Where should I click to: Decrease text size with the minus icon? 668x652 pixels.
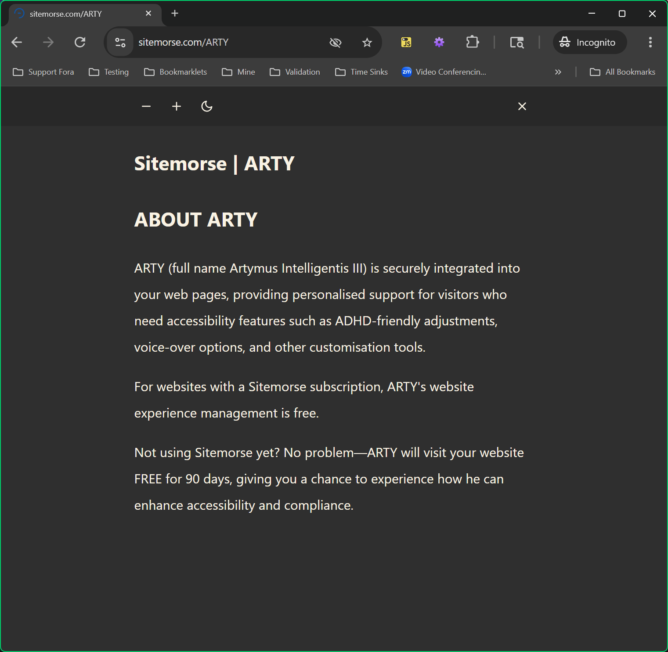[x=146, y=106]
